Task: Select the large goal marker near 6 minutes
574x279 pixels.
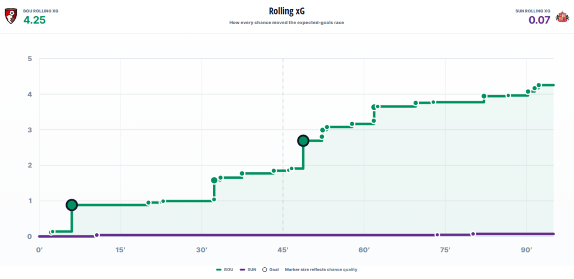Action: click(72, 205)
